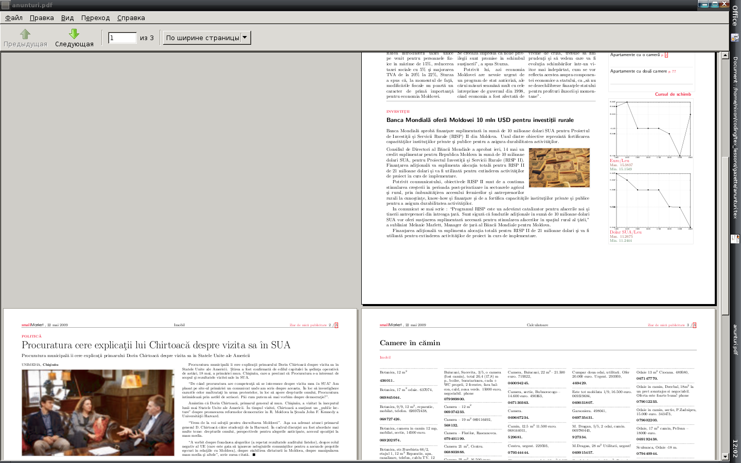Click the anunturi.pdf window title
Image resolution: width=741 pixels, height=463 pixels.
pos(32,5)
